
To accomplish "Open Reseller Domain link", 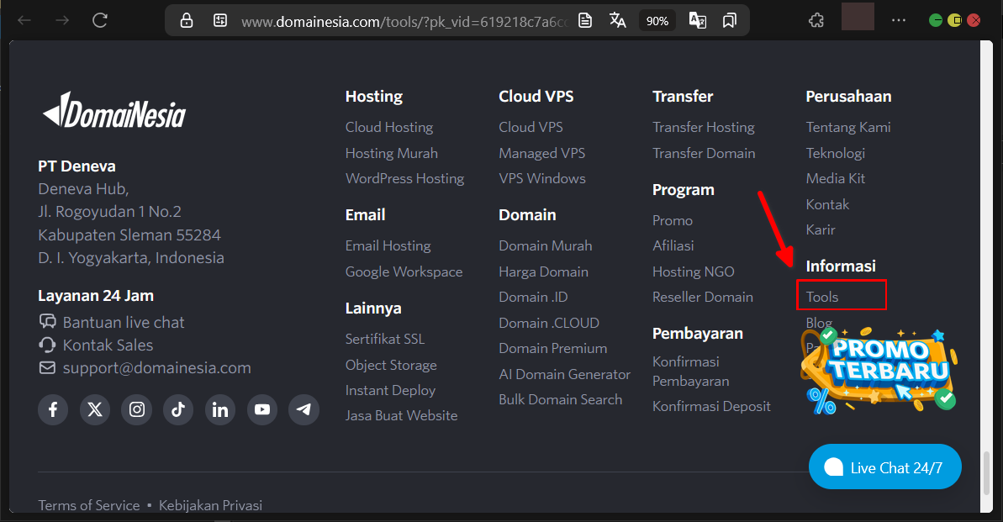I will click(x=702, y=297).
